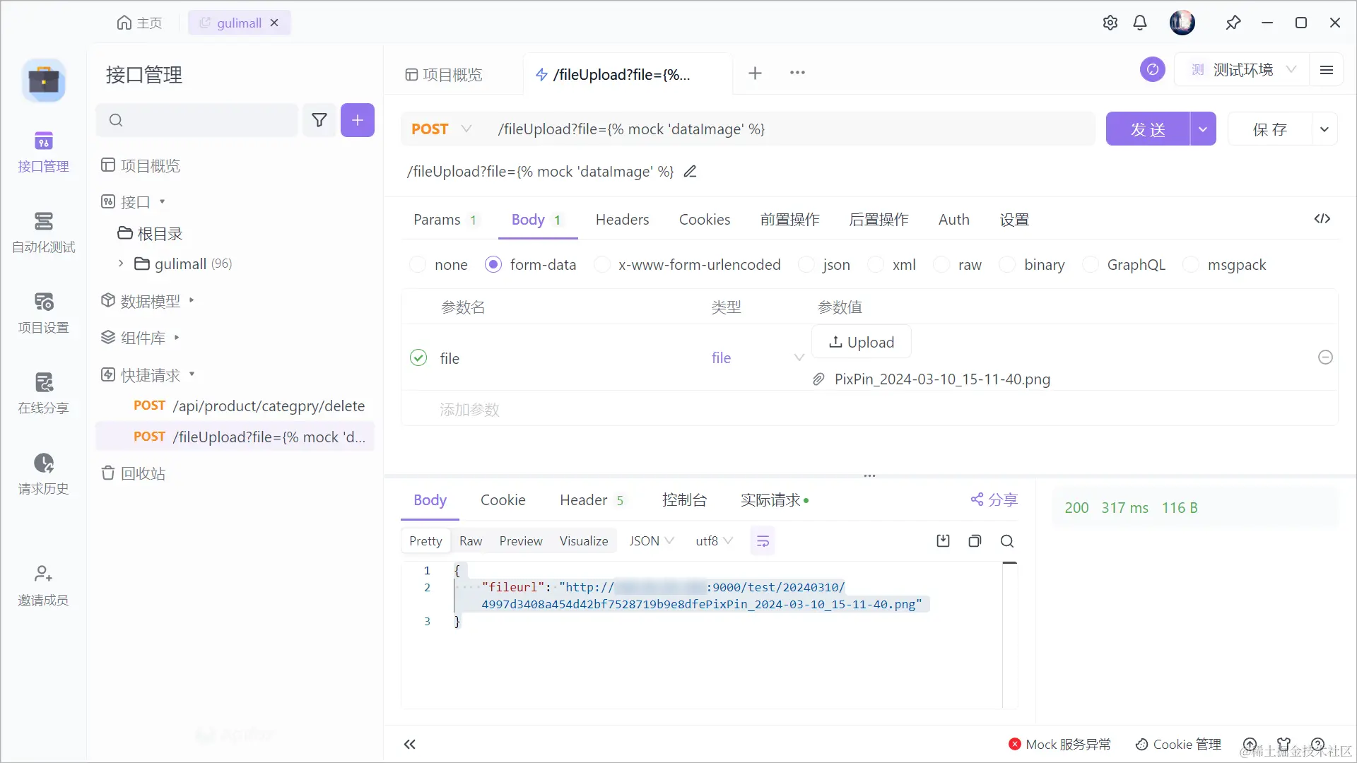Click the filter icon beside the search box
1357x763 pixels.
tap(319, 120)
